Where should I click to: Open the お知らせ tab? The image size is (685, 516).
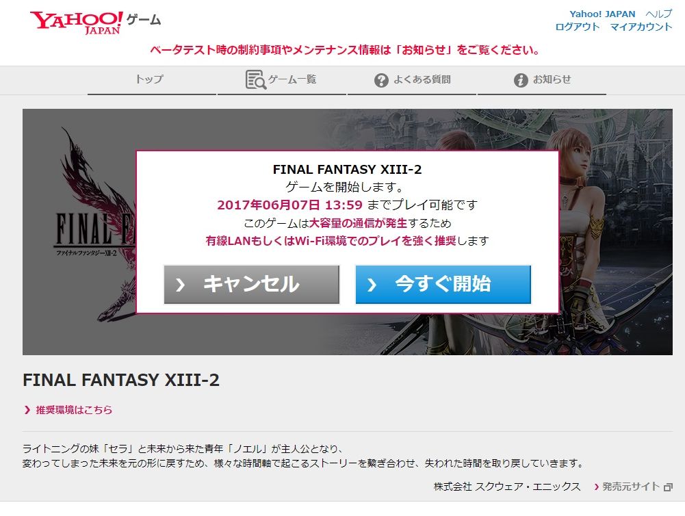pyautogui.click(x=542, y=80)
